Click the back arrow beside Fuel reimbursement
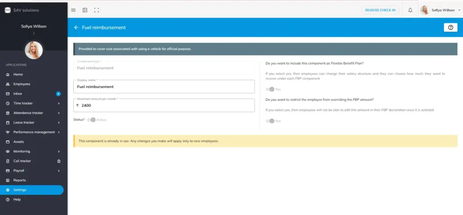 point(76,27)
